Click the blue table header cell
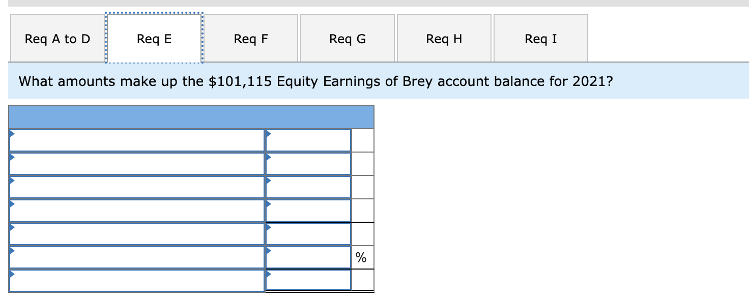Viewport: 749px width, 297px height. point(191,117)
